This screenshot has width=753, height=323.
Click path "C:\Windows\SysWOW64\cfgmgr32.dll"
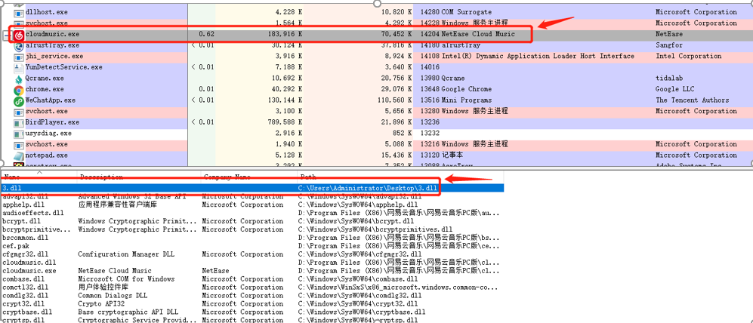[360, 254]
